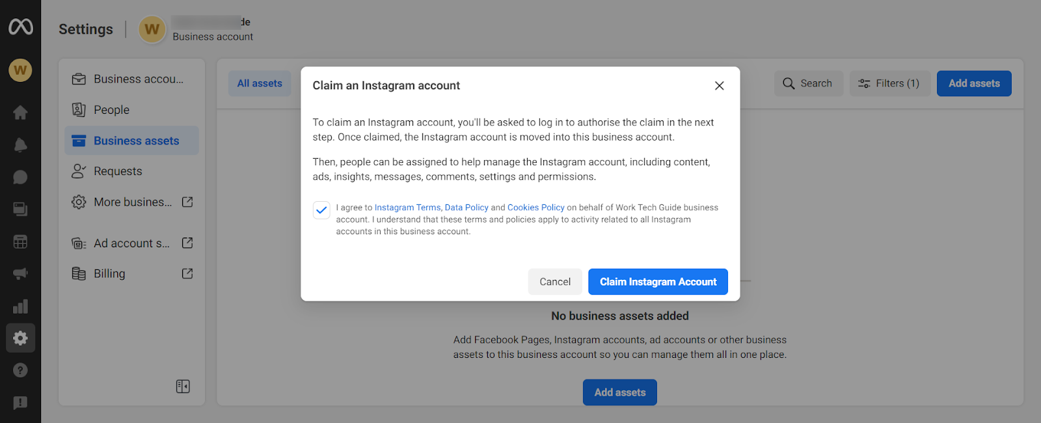Image resolution: width=1041 pixels, height=423 pixels.
Task: Open the Business account info menu item
Action: 131,79
